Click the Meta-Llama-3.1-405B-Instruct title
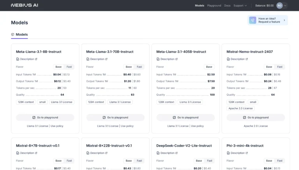299x170 pixels. 181,52
